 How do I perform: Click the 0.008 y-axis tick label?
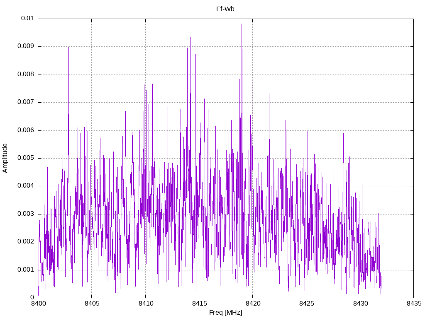point(26,75)
